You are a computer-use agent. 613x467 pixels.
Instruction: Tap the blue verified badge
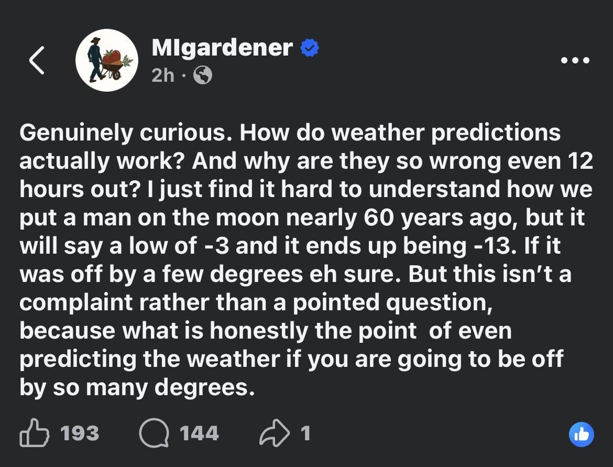pyautogui.click(x=310, y=48)
